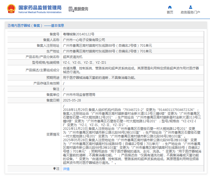This screenshot has width=210, height=176.
Task: Click the 预期用途 label
Action: tap(53, 77)
